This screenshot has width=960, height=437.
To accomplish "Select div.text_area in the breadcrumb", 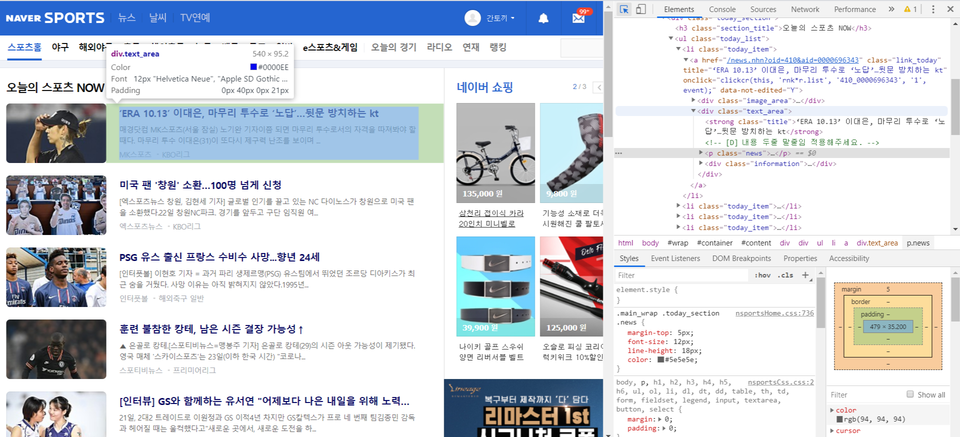I will coord(877,242).
